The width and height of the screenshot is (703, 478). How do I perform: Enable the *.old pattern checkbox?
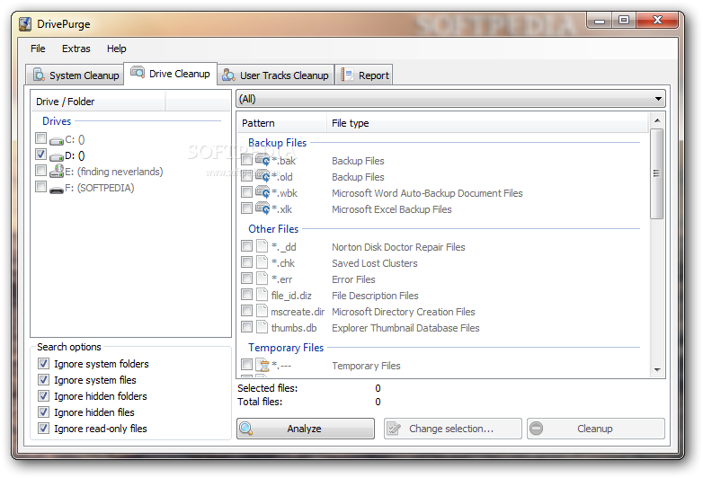point(246,175)
